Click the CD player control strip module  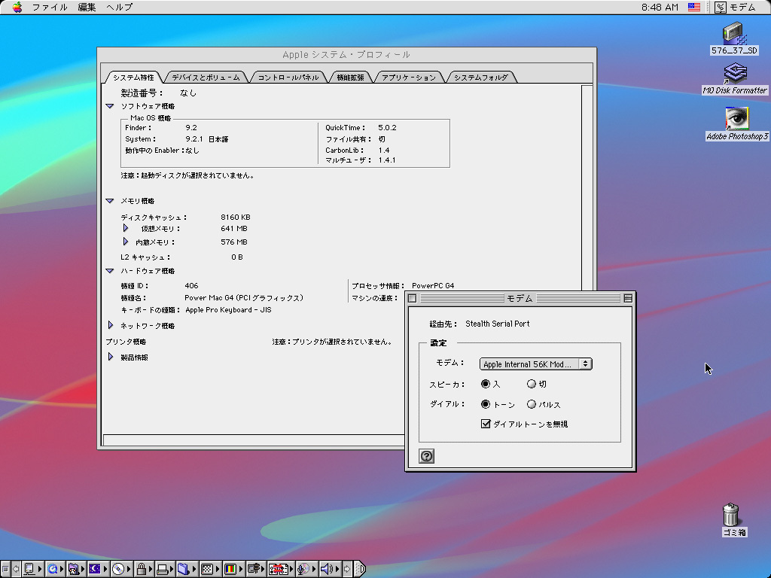(118, 569)
